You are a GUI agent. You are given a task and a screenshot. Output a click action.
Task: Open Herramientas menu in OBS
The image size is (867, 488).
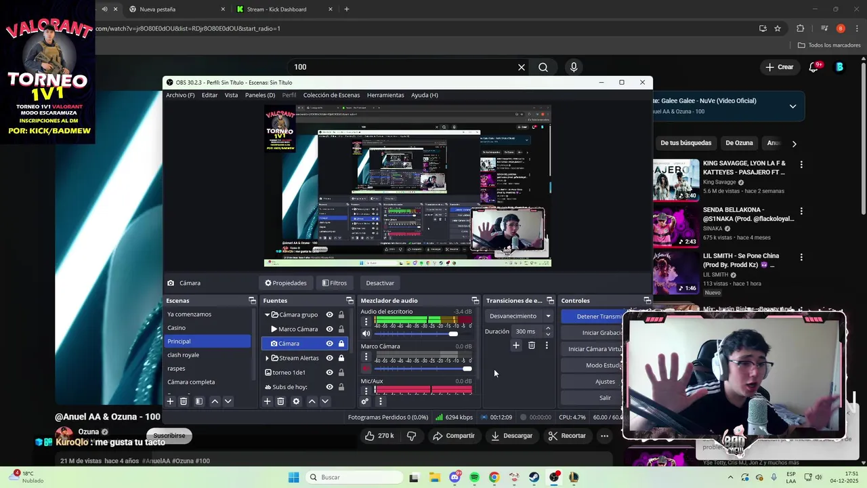click(385, 95)
